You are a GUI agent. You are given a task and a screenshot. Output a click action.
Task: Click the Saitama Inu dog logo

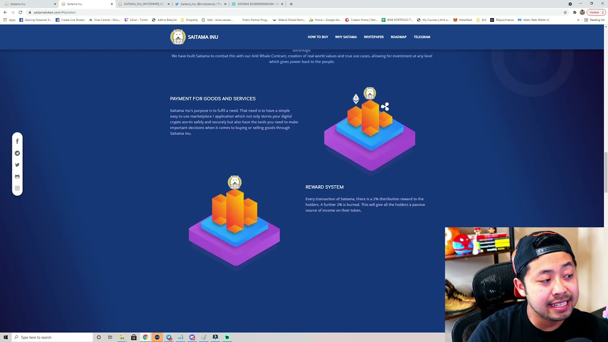click(x=178, y=37)
